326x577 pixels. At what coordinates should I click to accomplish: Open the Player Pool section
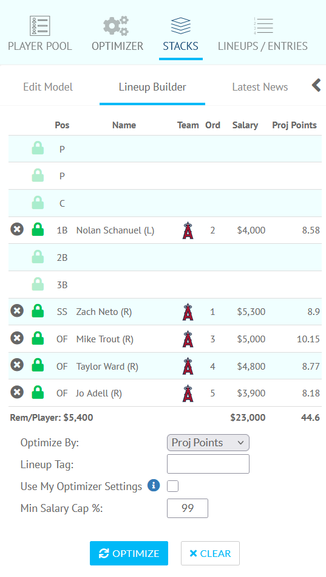[x=39, y=34]
